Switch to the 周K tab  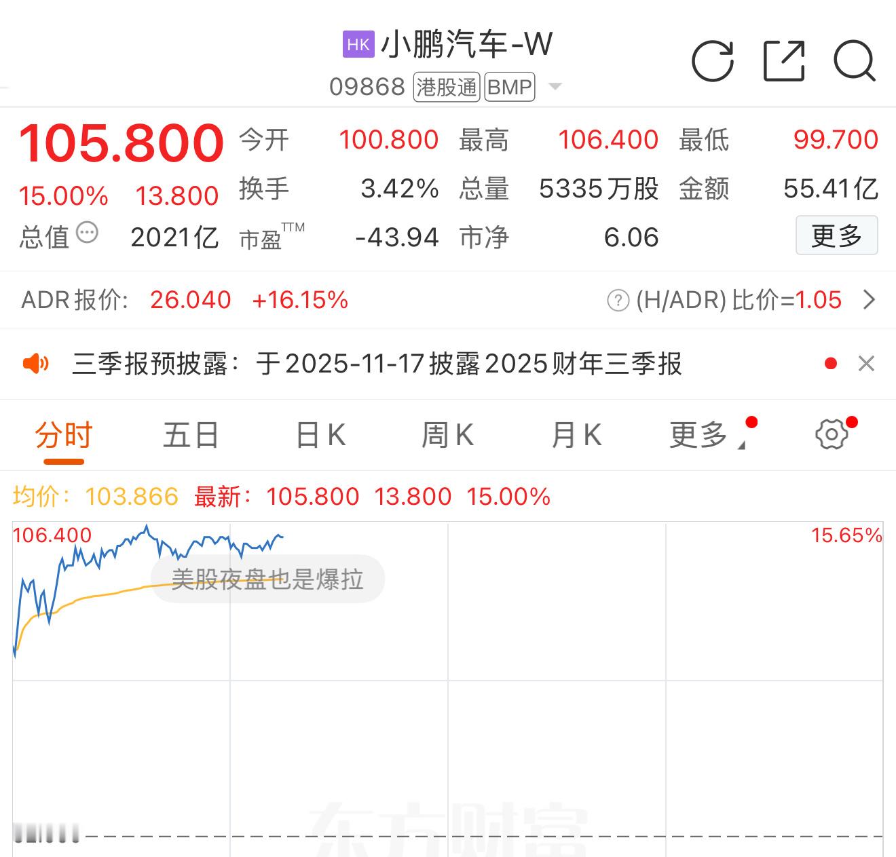447,435
